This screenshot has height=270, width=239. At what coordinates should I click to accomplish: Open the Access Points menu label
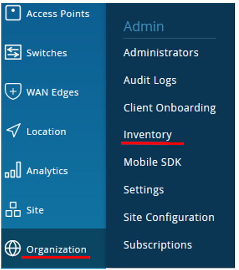pos(58,14)
